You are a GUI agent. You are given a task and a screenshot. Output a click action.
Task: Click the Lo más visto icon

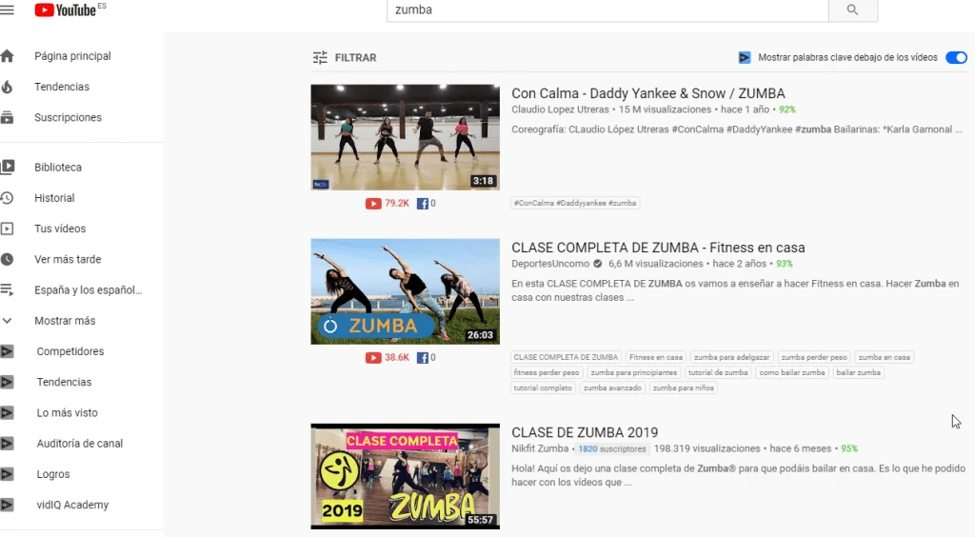[x=7, y=412]
